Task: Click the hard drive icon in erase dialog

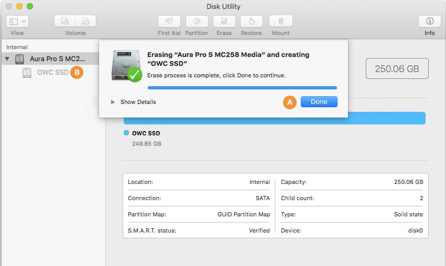Action: point(126,65)
